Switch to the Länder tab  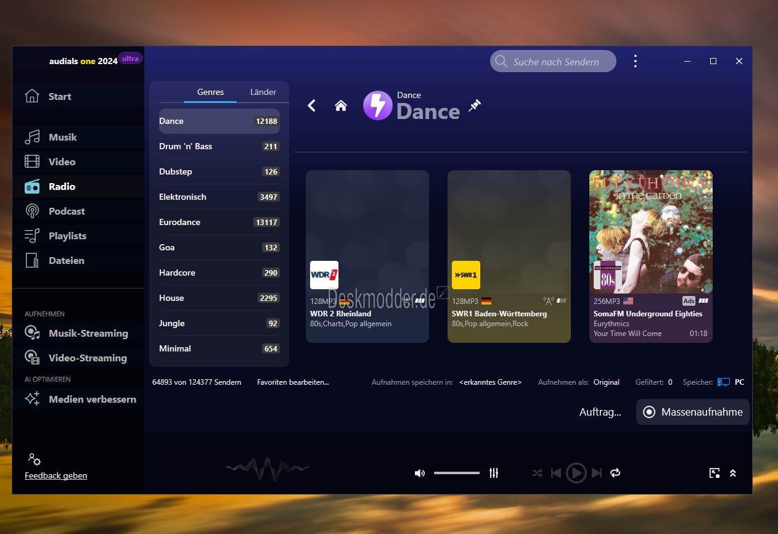tap(263, 92)
